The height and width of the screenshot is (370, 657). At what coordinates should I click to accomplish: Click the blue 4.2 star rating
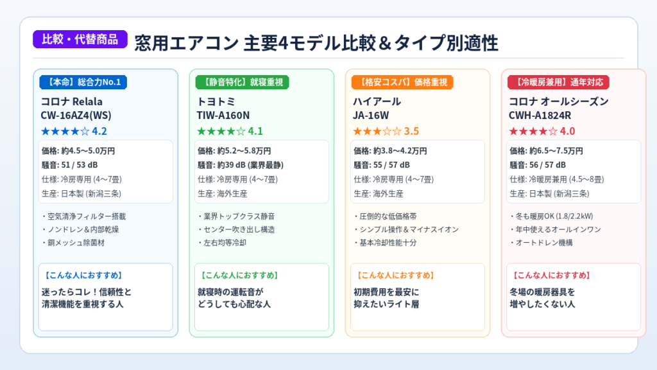click(74, 131)
